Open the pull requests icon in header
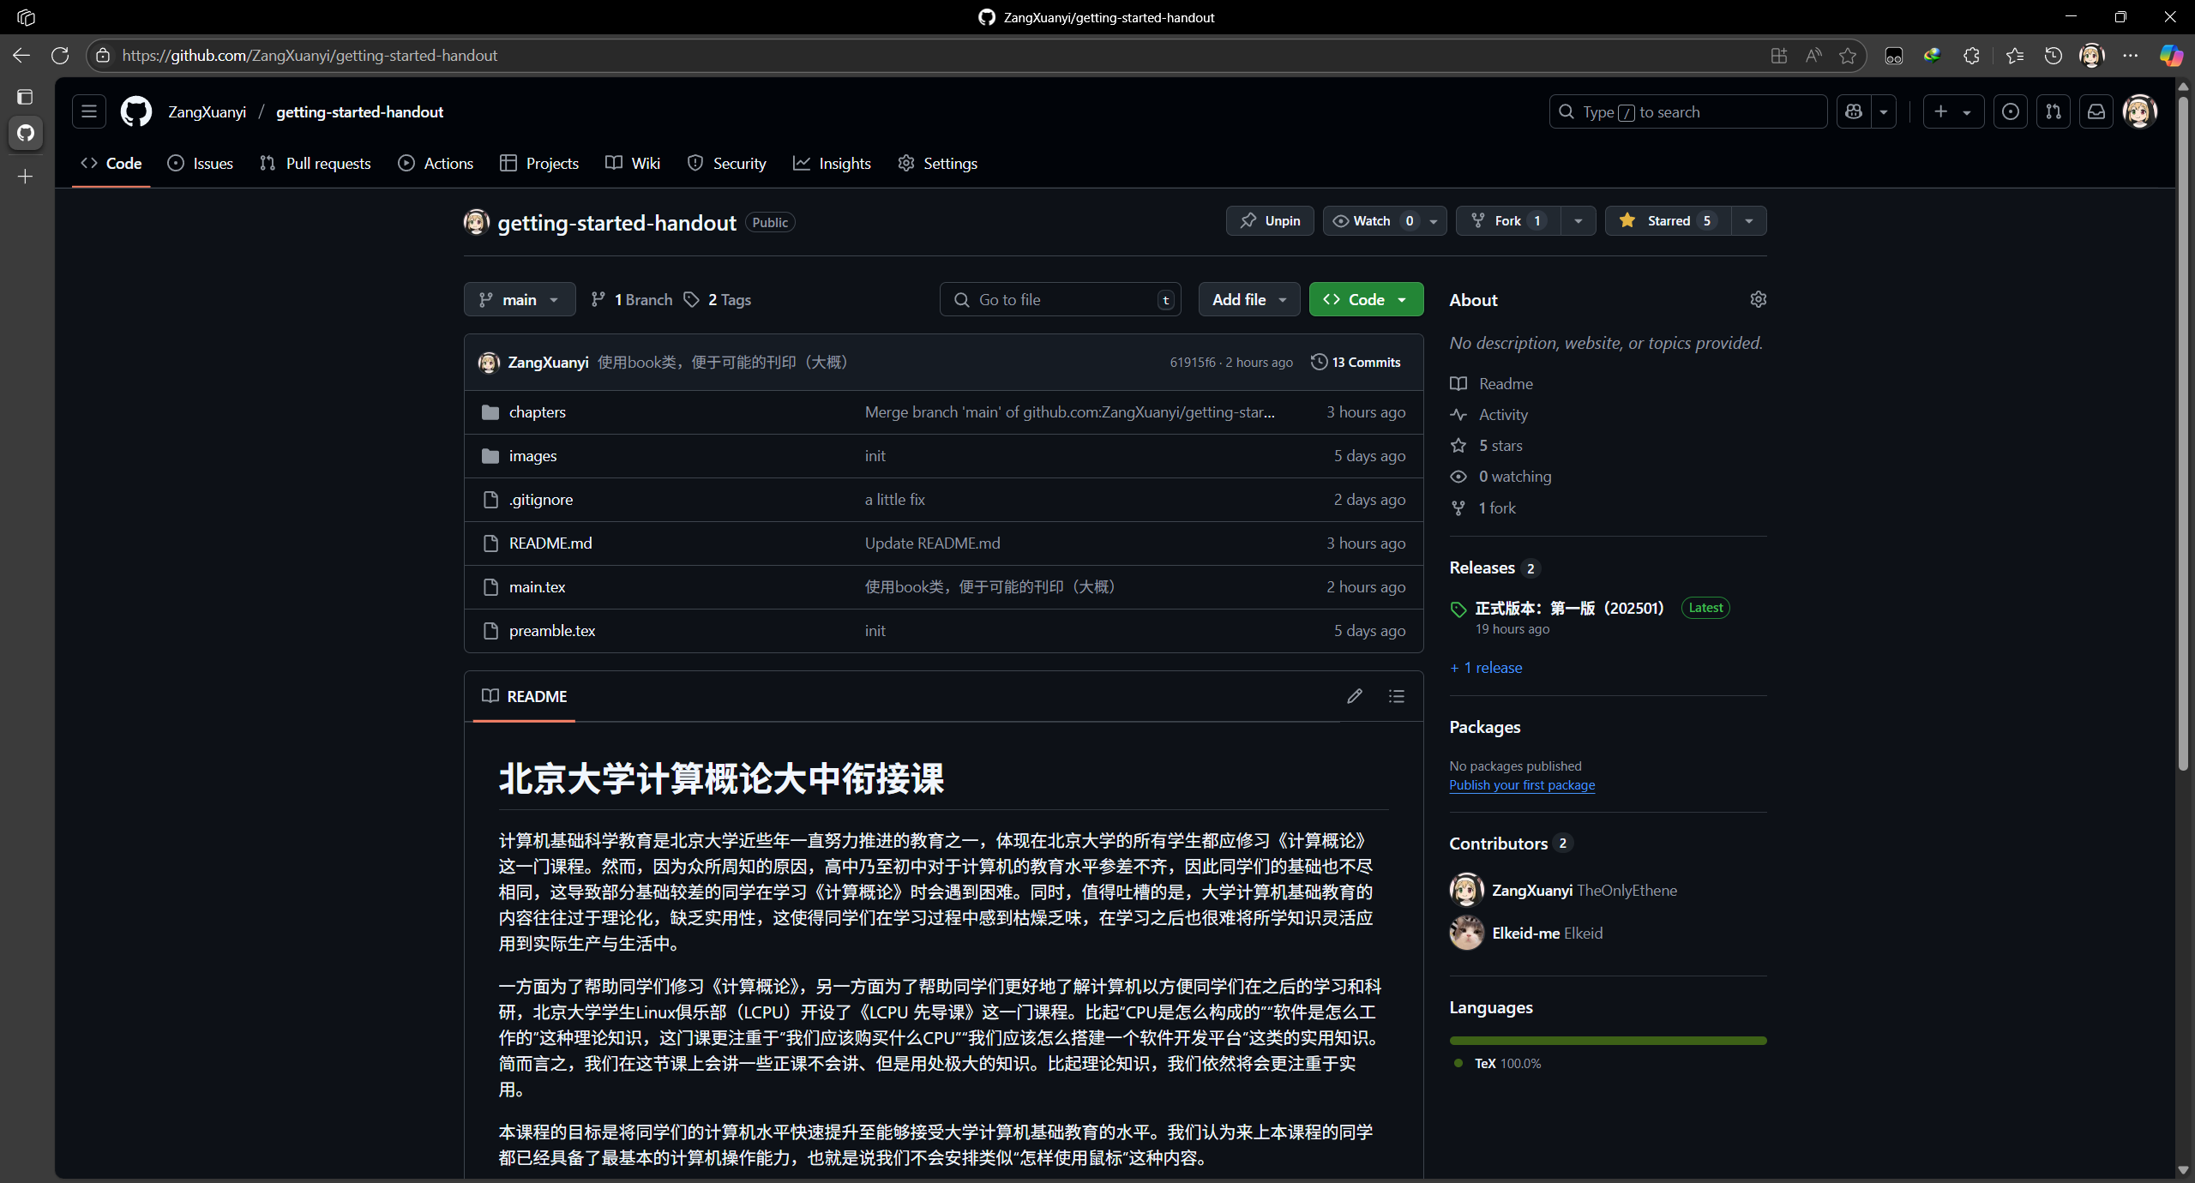Screen dimensions: 2195x1183 (2054, 111)
